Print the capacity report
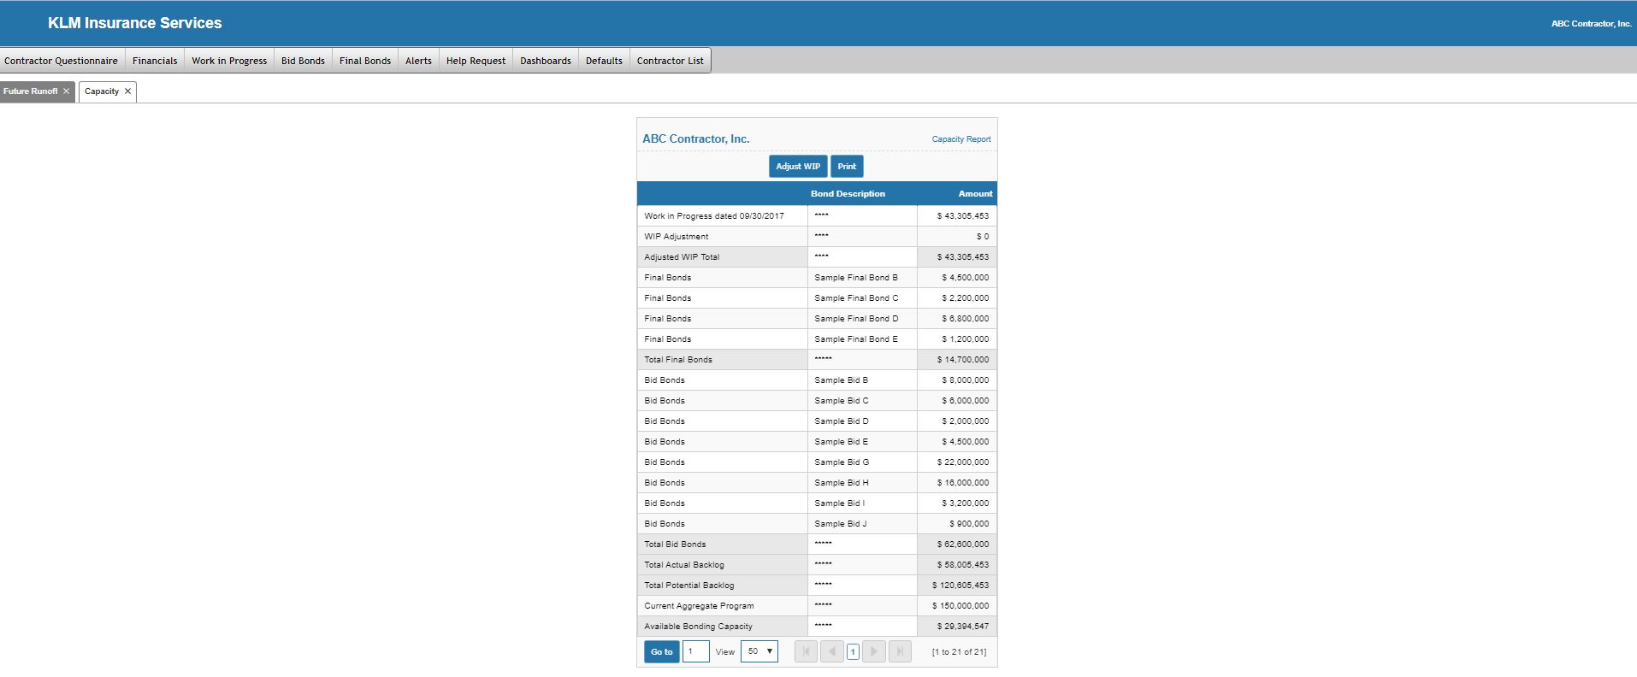Screen dimensions: 1637x677 (x=846, y=167)
